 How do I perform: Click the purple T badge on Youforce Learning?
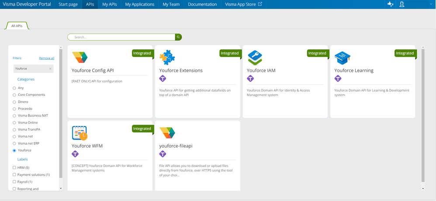[338, 78]
